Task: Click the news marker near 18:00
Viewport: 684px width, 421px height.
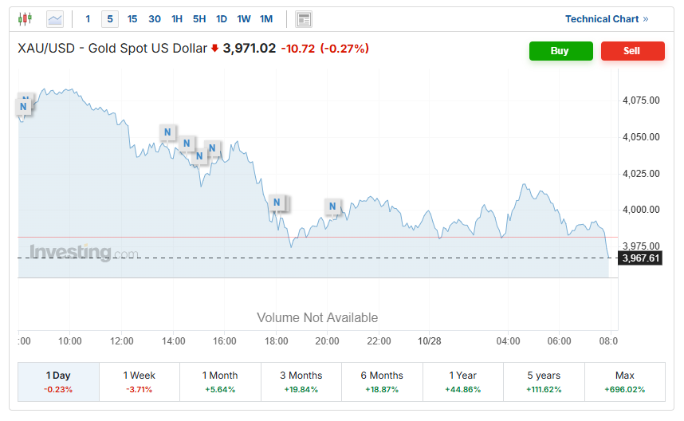Action: (277, 203)
